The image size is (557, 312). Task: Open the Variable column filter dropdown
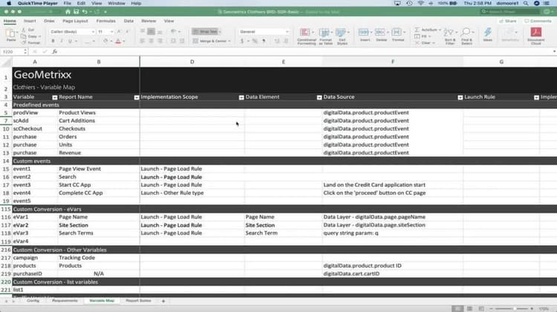point(55,98)
